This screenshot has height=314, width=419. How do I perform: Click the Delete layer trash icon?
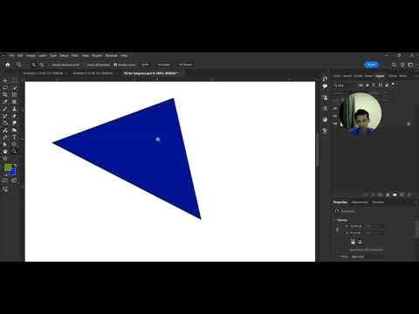point(409,195)
